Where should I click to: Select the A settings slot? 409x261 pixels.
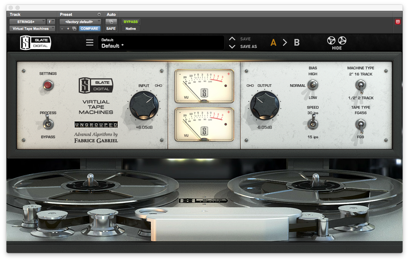pyautogui.click(x=274, y=42)
